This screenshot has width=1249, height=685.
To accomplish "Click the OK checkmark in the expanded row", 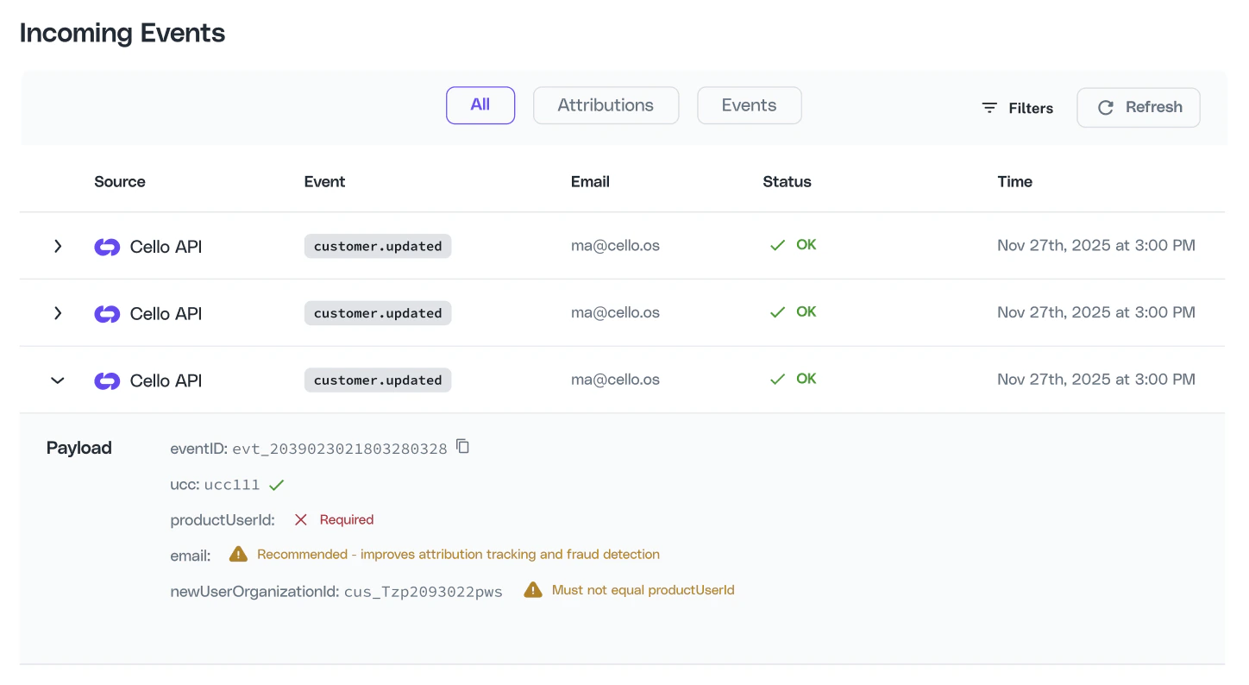I will (x=777, y=379).
